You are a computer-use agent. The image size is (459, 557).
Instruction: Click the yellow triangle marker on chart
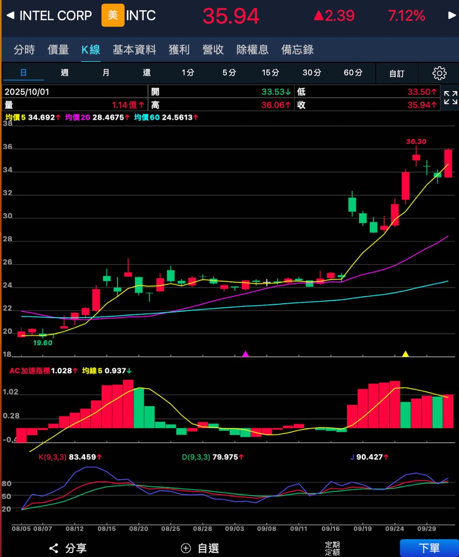coord(406,354)
